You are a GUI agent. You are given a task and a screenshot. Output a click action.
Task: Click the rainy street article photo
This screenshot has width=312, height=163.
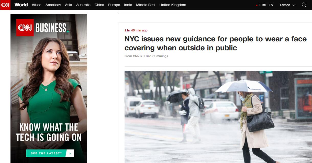click(218, 117)
